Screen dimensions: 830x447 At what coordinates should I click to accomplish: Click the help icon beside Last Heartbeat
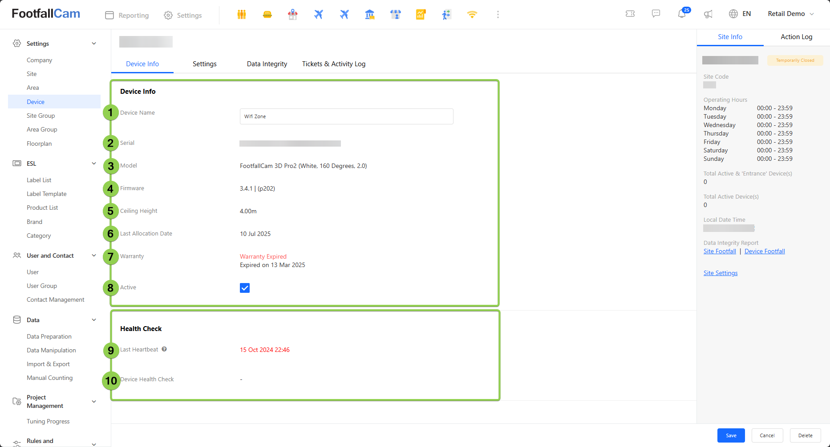coord(164,349)
